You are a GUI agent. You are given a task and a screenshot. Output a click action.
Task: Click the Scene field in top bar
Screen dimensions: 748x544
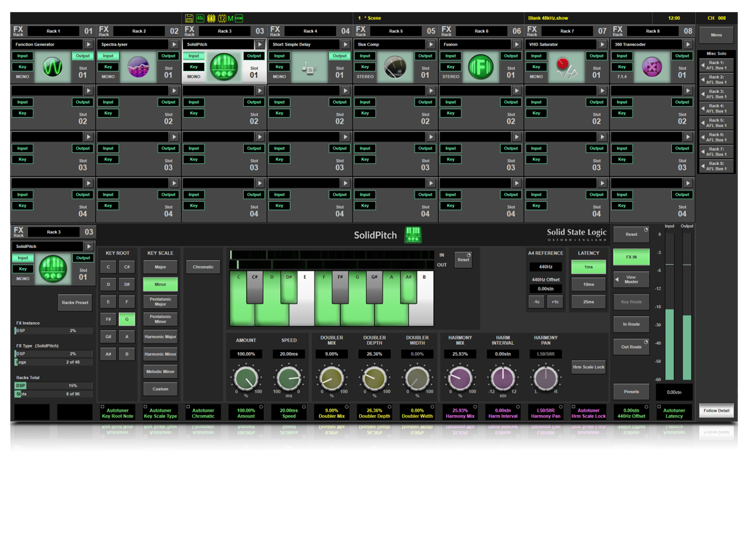(x=439, y=18)
